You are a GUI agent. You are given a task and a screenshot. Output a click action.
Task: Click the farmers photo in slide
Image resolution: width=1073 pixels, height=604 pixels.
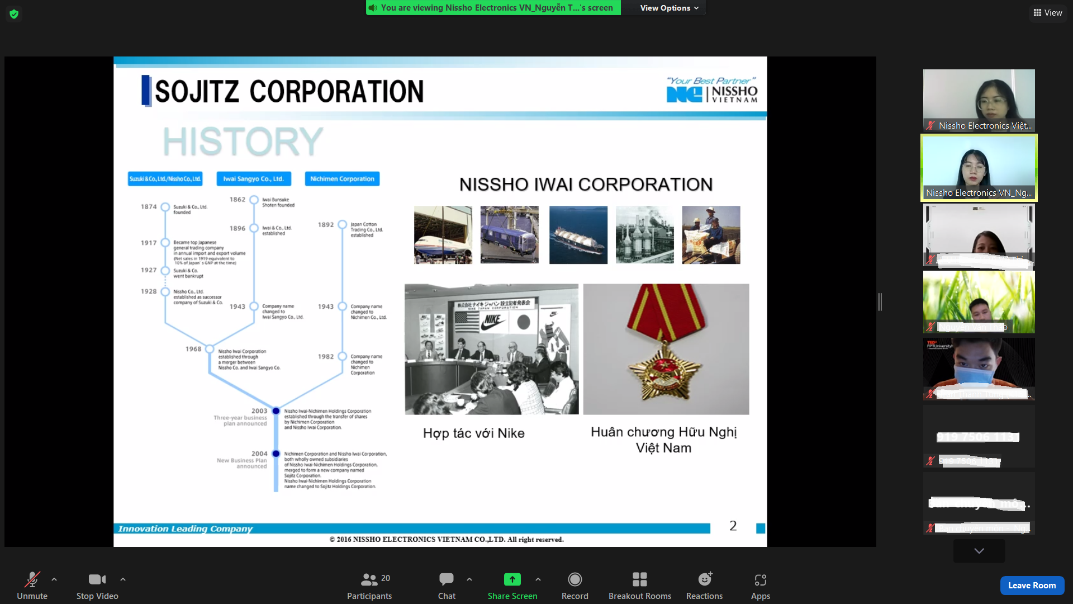(x=711, y=235)
